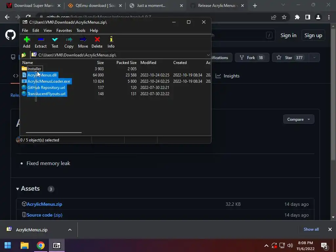Close the Chrome downloads bar
This screenshot has height=252, width=336.
330,229
